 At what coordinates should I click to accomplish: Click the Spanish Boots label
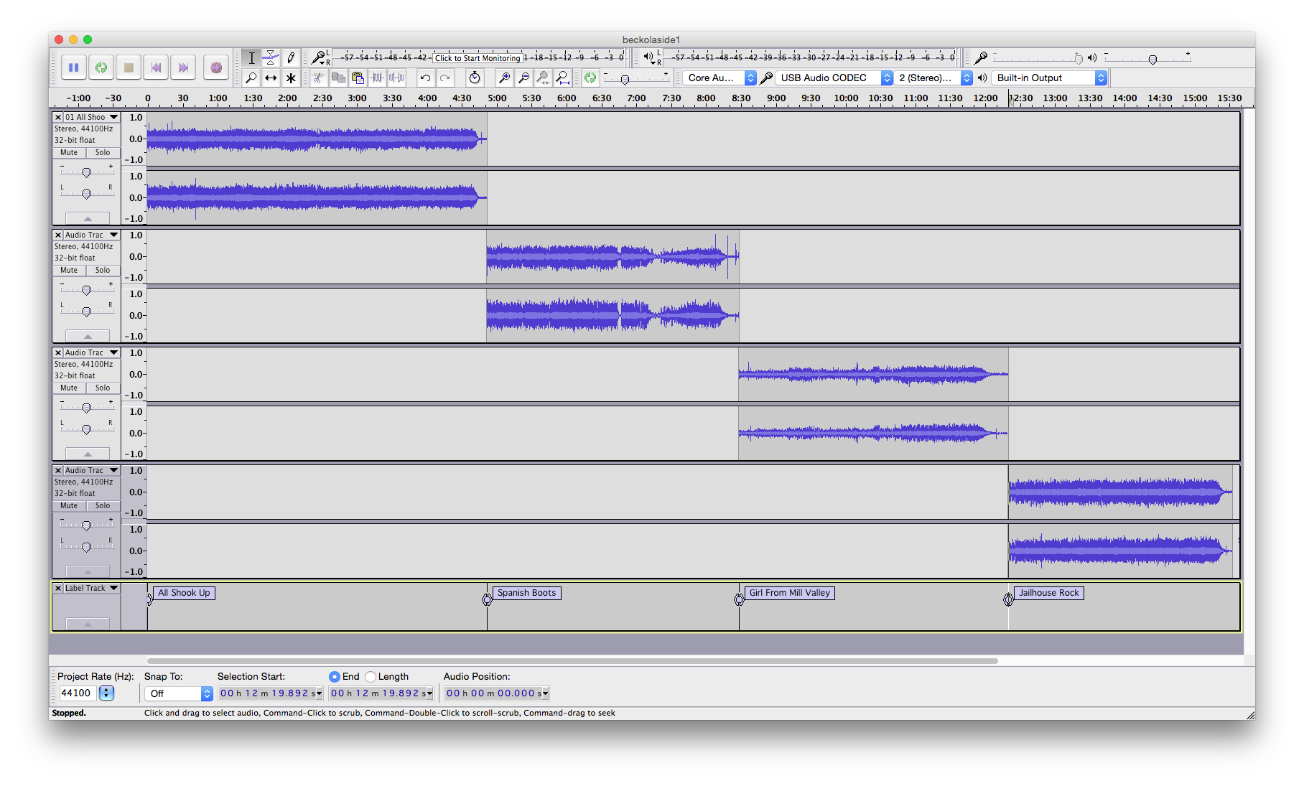[526, 593]
